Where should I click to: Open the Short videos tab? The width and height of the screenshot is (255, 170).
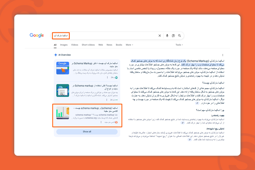(88, 45)
